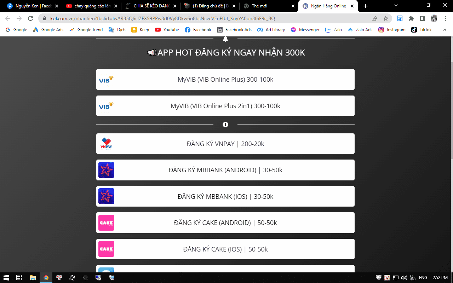Open a new tab with plus button
This screenshot has height=283, width=453.
point(366,6)
